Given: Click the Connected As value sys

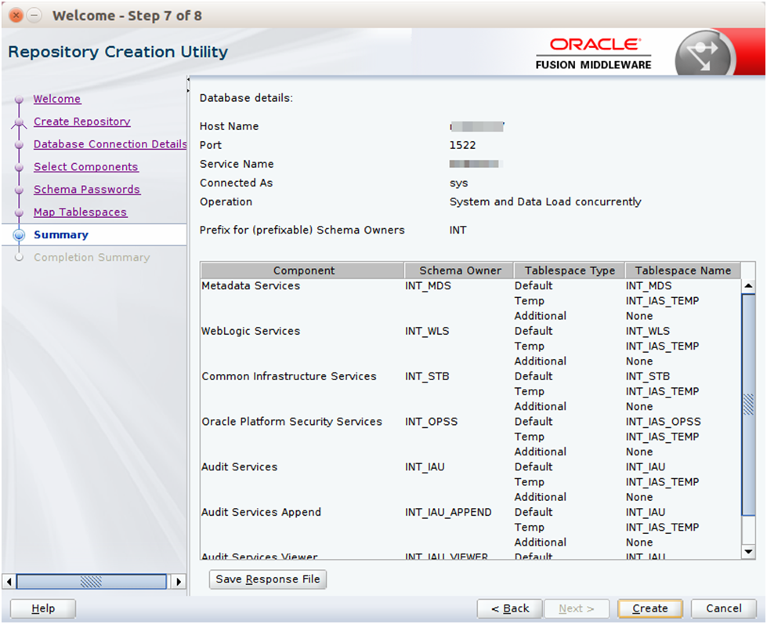Looking at the screenshot, I should click(459, 183).
